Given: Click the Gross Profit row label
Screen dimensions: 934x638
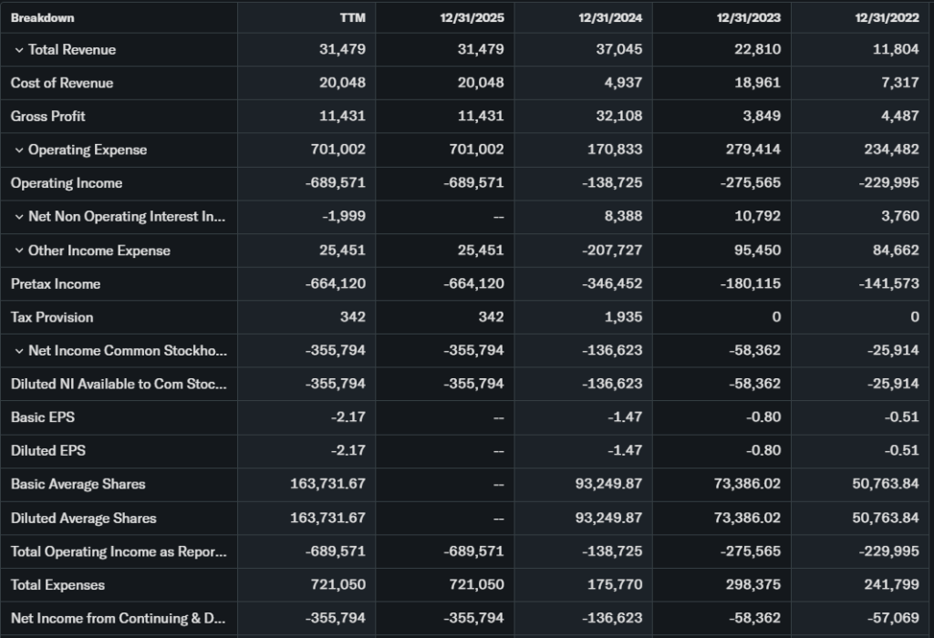Looking at the screenshot, I should click(48, 117).
